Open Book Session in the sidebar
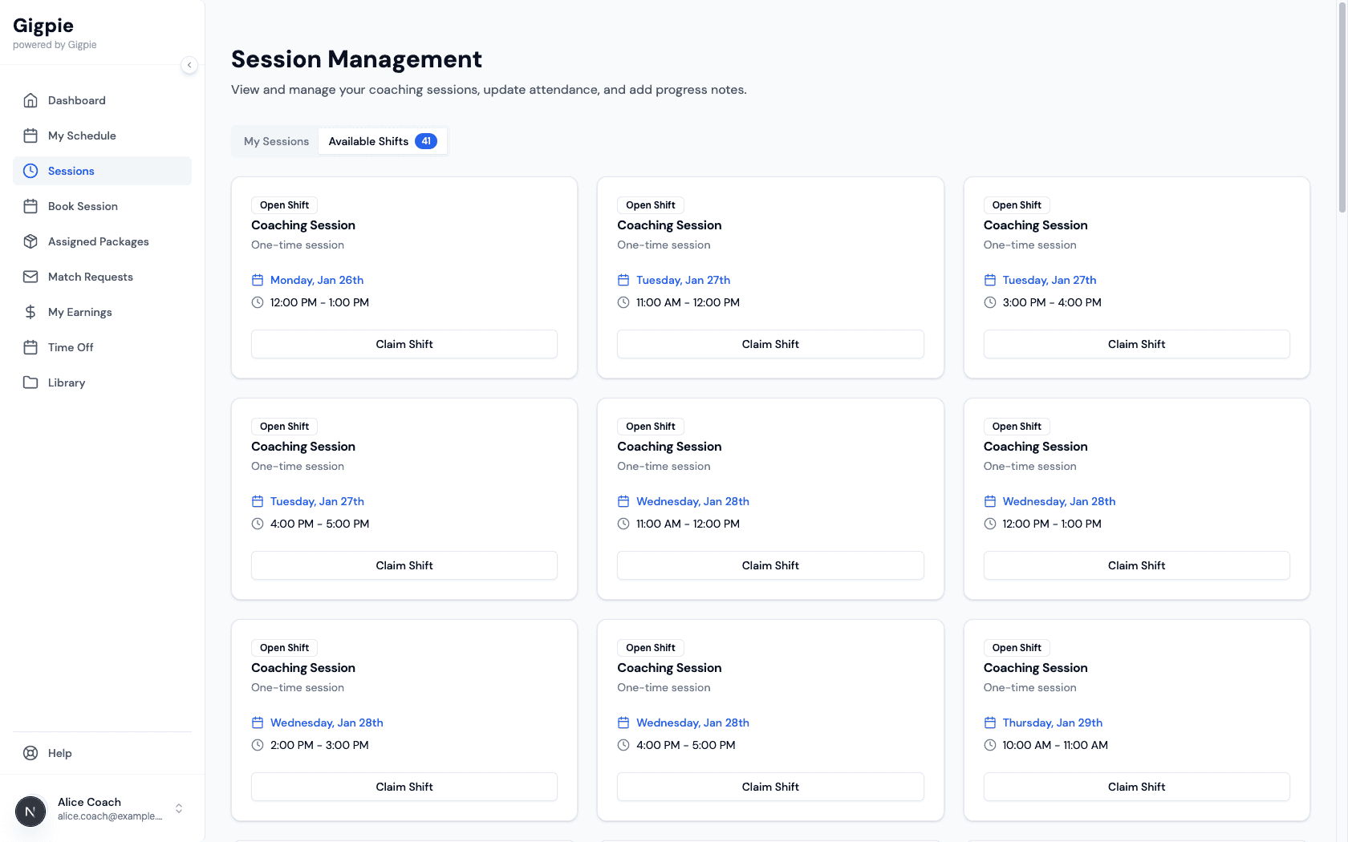This screenshot has height=842, width=1348. [83, 206]
